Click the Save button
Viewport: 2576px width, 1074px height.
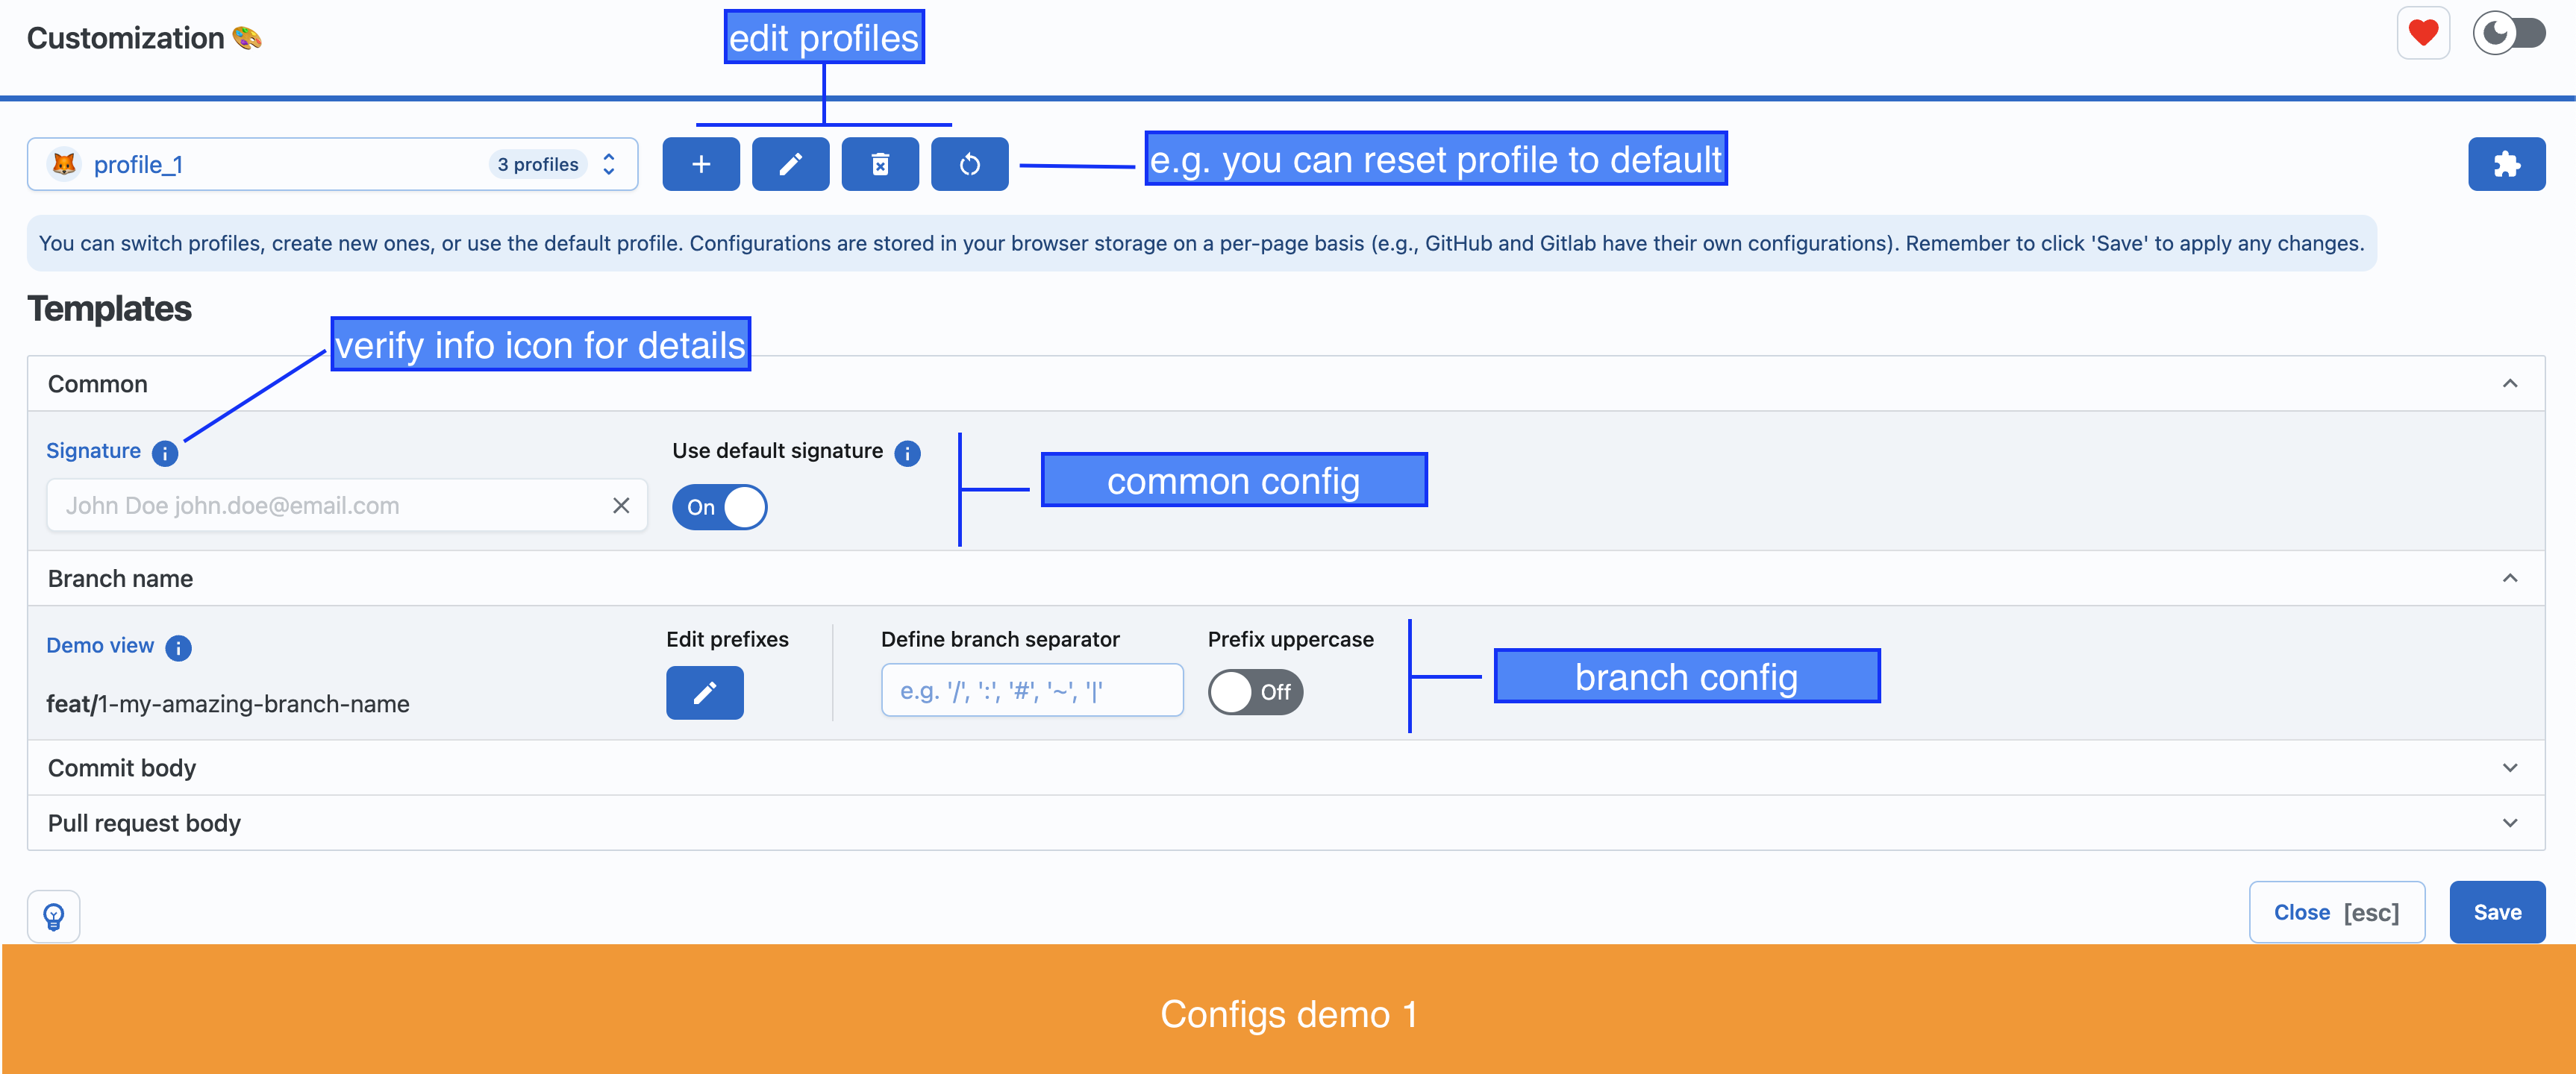[2497, 912]
